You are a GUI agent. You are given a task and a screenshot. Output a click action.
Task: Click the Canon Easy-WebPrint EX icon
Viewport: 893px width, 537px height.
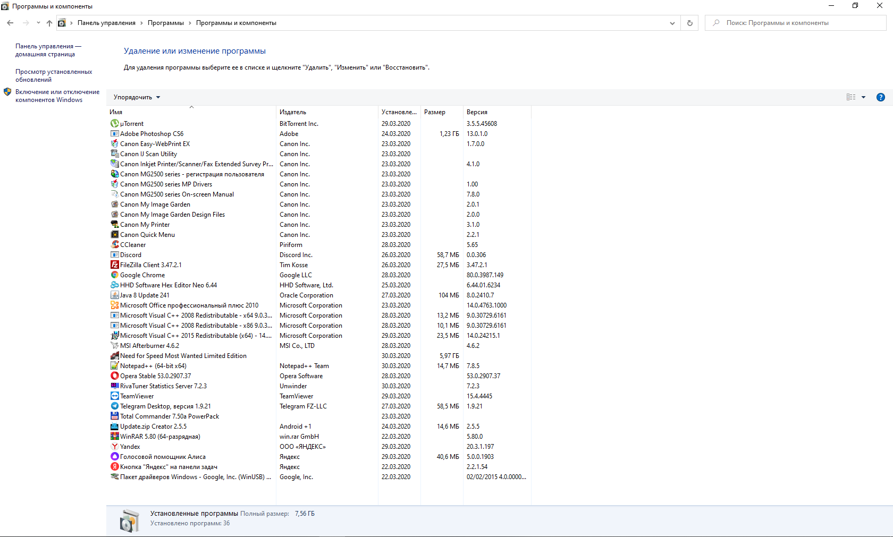click(114, 144)
